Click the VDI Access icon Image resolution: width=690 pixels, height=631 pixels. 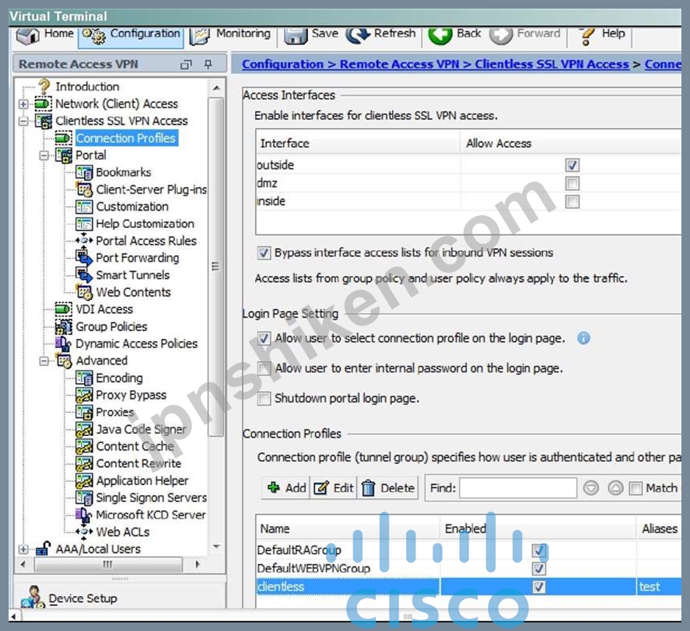pos(63,309)
